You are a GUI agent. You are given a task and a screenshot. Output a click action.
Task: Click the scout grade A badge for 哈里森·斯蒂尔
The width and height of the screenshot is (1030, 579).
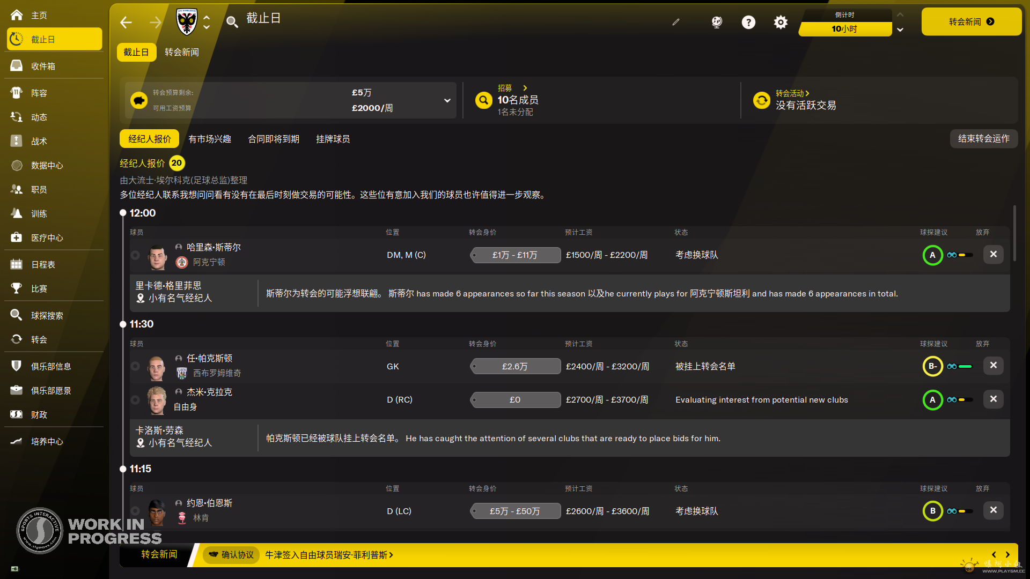click(x=932, y=255)
